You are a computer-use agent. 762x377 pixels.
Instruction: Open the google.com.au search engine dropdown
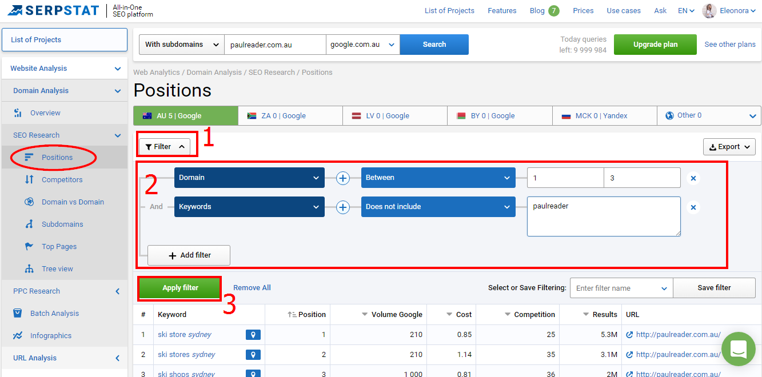click(x=362, y=45)
